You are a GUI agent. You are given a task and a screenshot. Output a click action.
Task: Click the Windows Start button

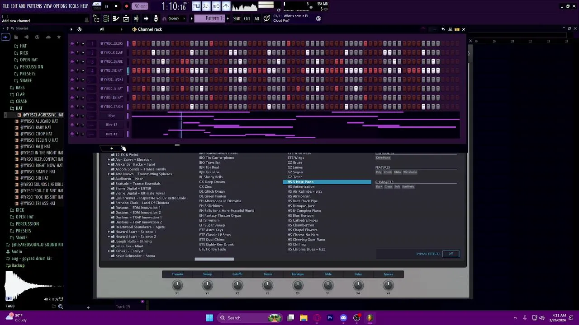[209, 318]
